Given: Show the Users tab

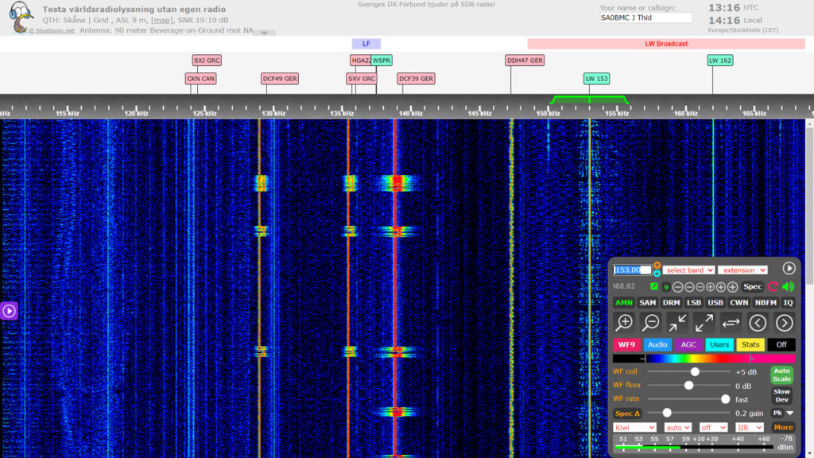Looking at the screenshot, I should [x=719, y=344].
